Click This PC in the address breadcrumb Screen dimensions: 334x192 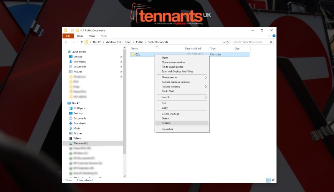(x=97, y=42)
